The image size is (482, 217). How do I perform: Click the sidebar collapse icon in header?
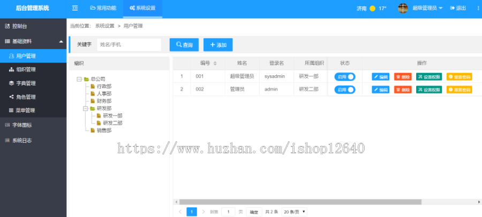tap(75, 8)
